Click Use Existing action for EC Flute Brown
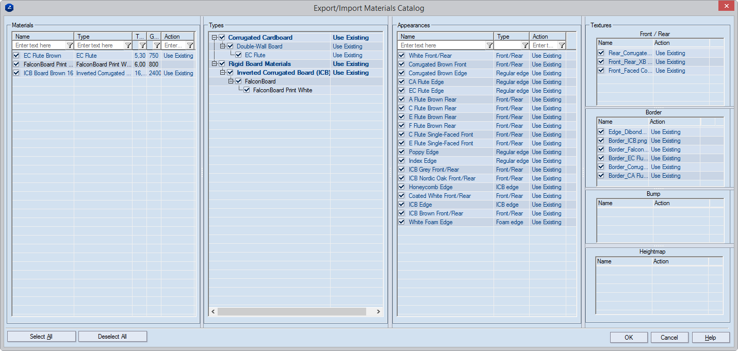738x351 pixels. [178, 56]
